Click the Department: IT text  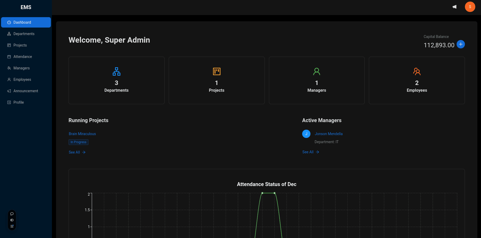[x=327, y=142]
